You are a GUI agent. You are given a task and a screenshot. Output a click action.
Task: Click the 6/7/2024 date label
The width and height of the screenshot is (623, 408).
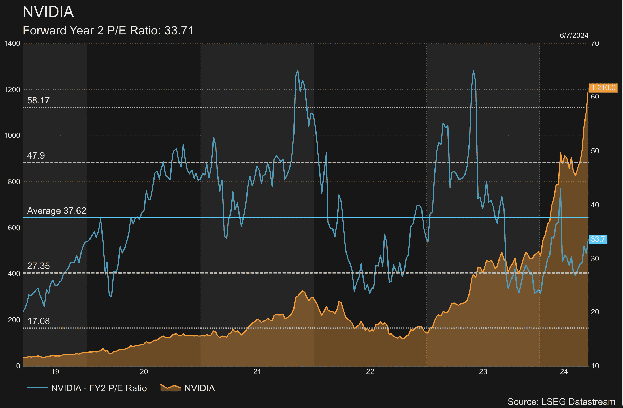(x=574, y=36)
